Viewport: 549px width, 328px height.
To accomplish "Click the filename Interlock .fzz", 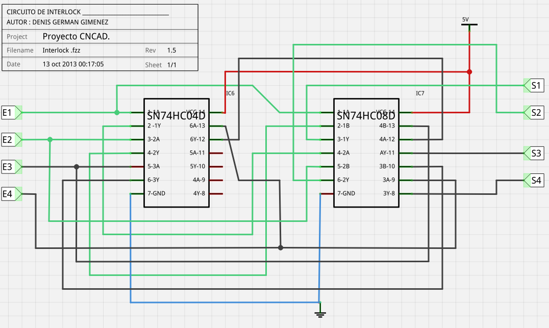I will click(61, 51).
